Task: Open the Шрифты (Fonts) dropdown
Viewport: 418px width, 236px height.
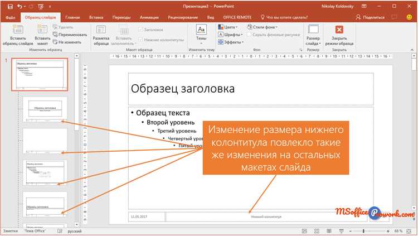Action: pyautogui.click(x=221, y=34)
